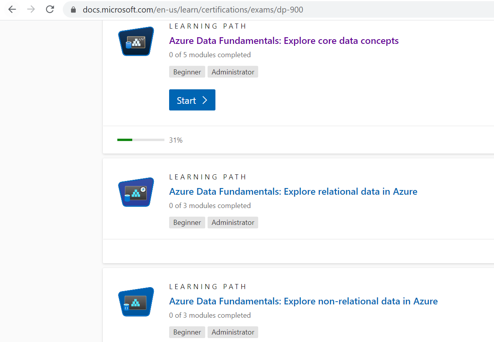Click 'LEARNING PATH' label above relational data
Image resolution: width=494 pixels, height=342 pixels.
click(x=208, y=177)
